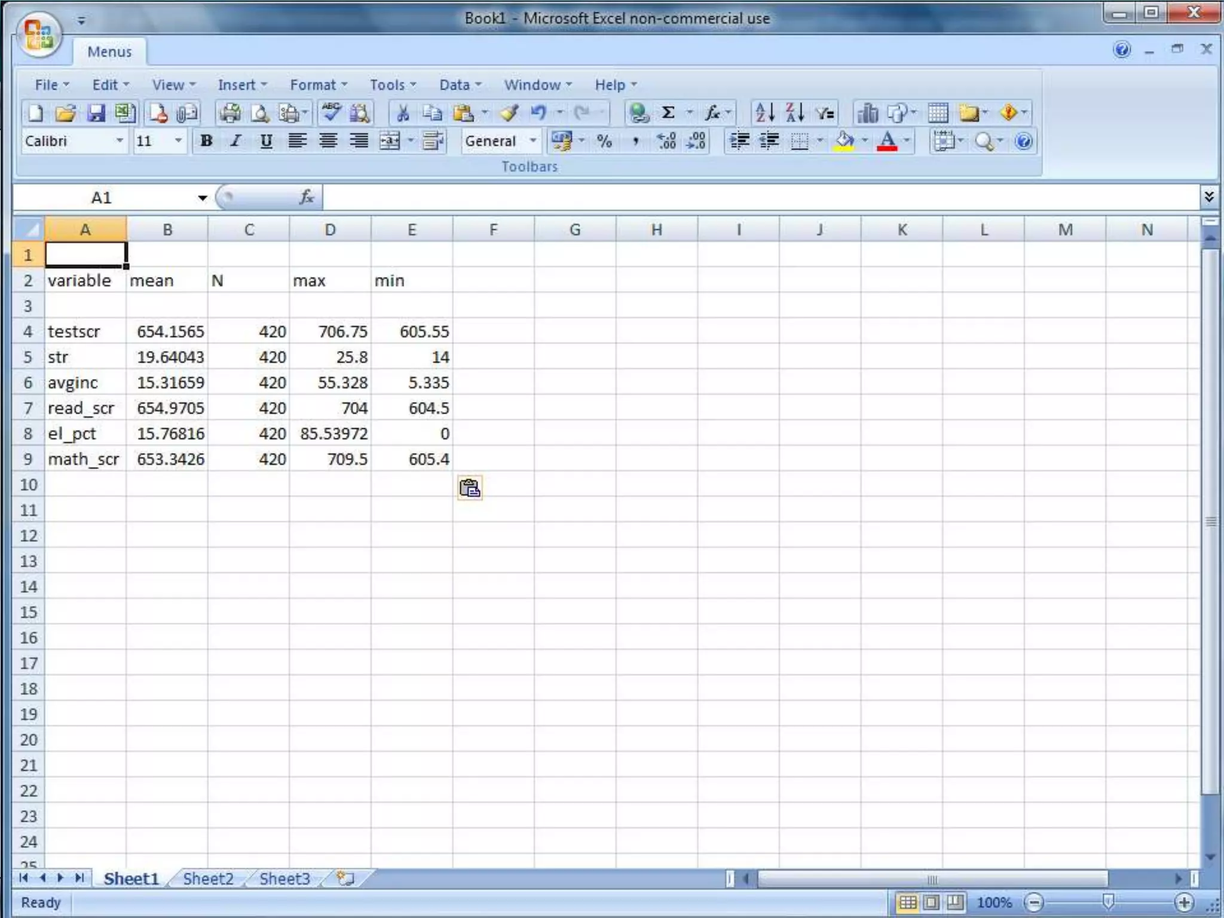
Task: Open the Name Box dropdown arrow
Action: pyautogui.click(x=203, y=198)
